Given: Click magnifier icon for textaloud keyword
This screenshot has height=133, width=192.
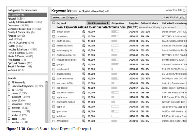Looking at the screenshot, I should [x=83, y=116].
